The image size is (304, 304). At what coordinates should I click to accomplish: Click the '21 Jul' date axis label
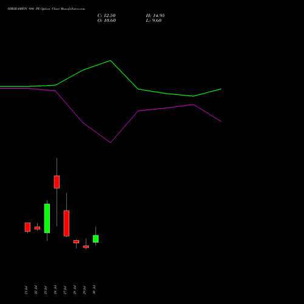click(x=26, y=290)
